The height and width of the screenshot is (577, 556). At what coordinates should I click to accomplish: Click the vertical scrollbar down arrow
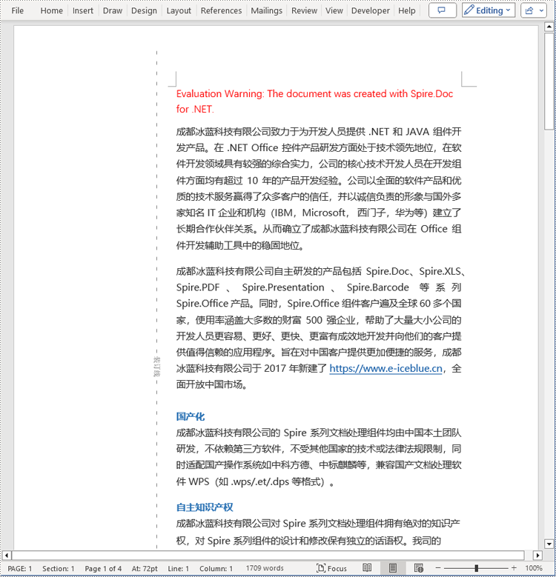click(549, 544)
